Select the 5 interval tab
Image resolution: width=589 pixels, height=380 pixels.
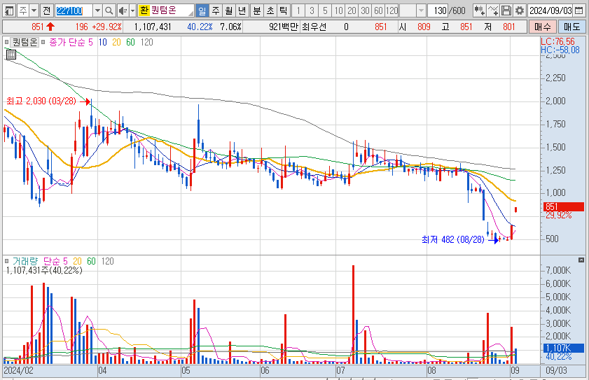325,10
